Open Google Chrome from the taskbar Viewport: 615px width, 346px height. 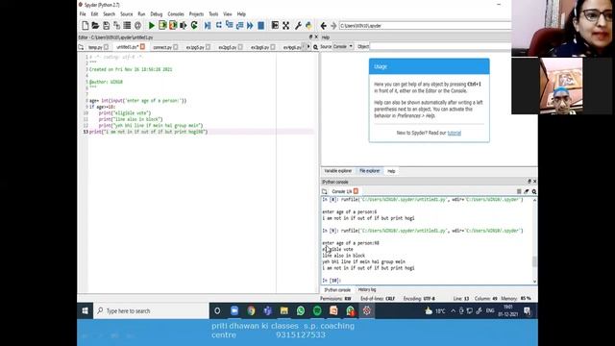click(251, 310)
